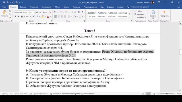Image resolution: width=182 pixels, height=102 pixels.
Task: Apply the 'Без инте...' style
Action: pos(92,14)
